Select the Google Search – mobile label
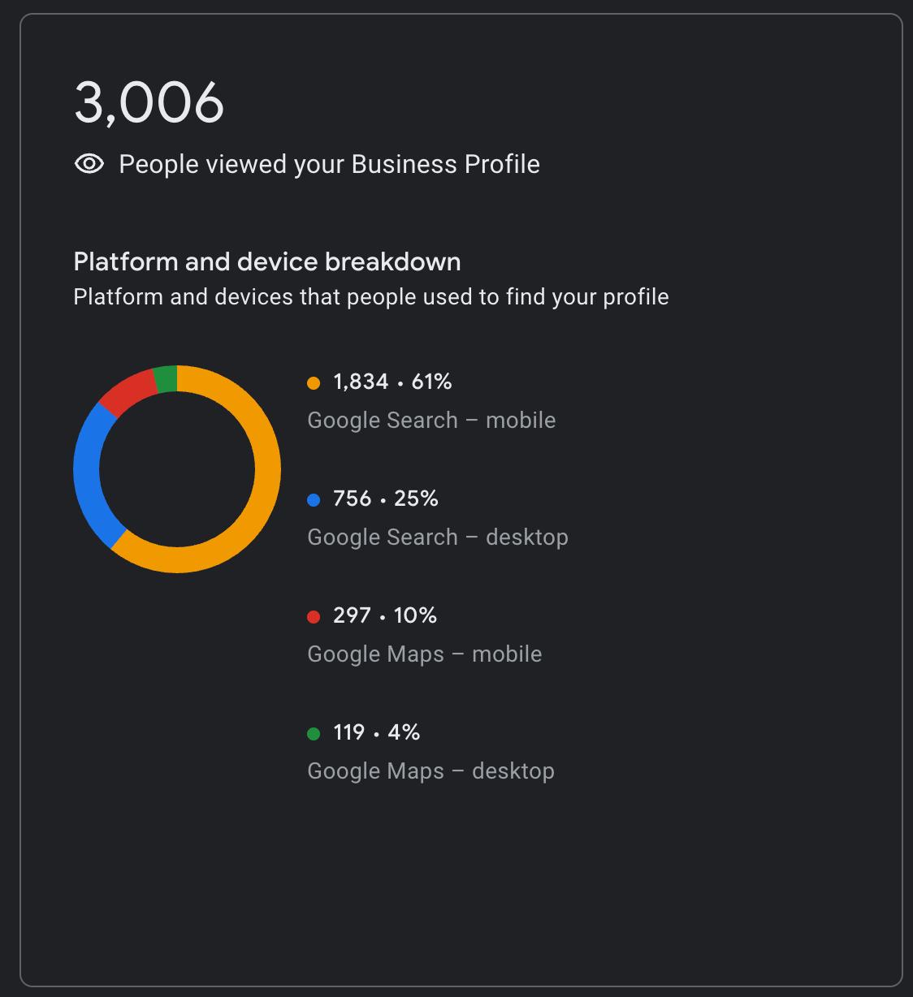 click(x=431, y=421)
